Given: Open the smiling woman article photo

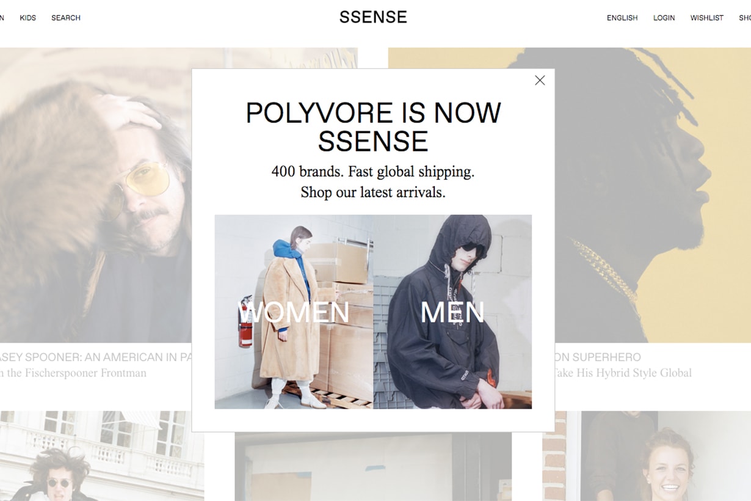Looking at the screenshot, I should 647,456.
